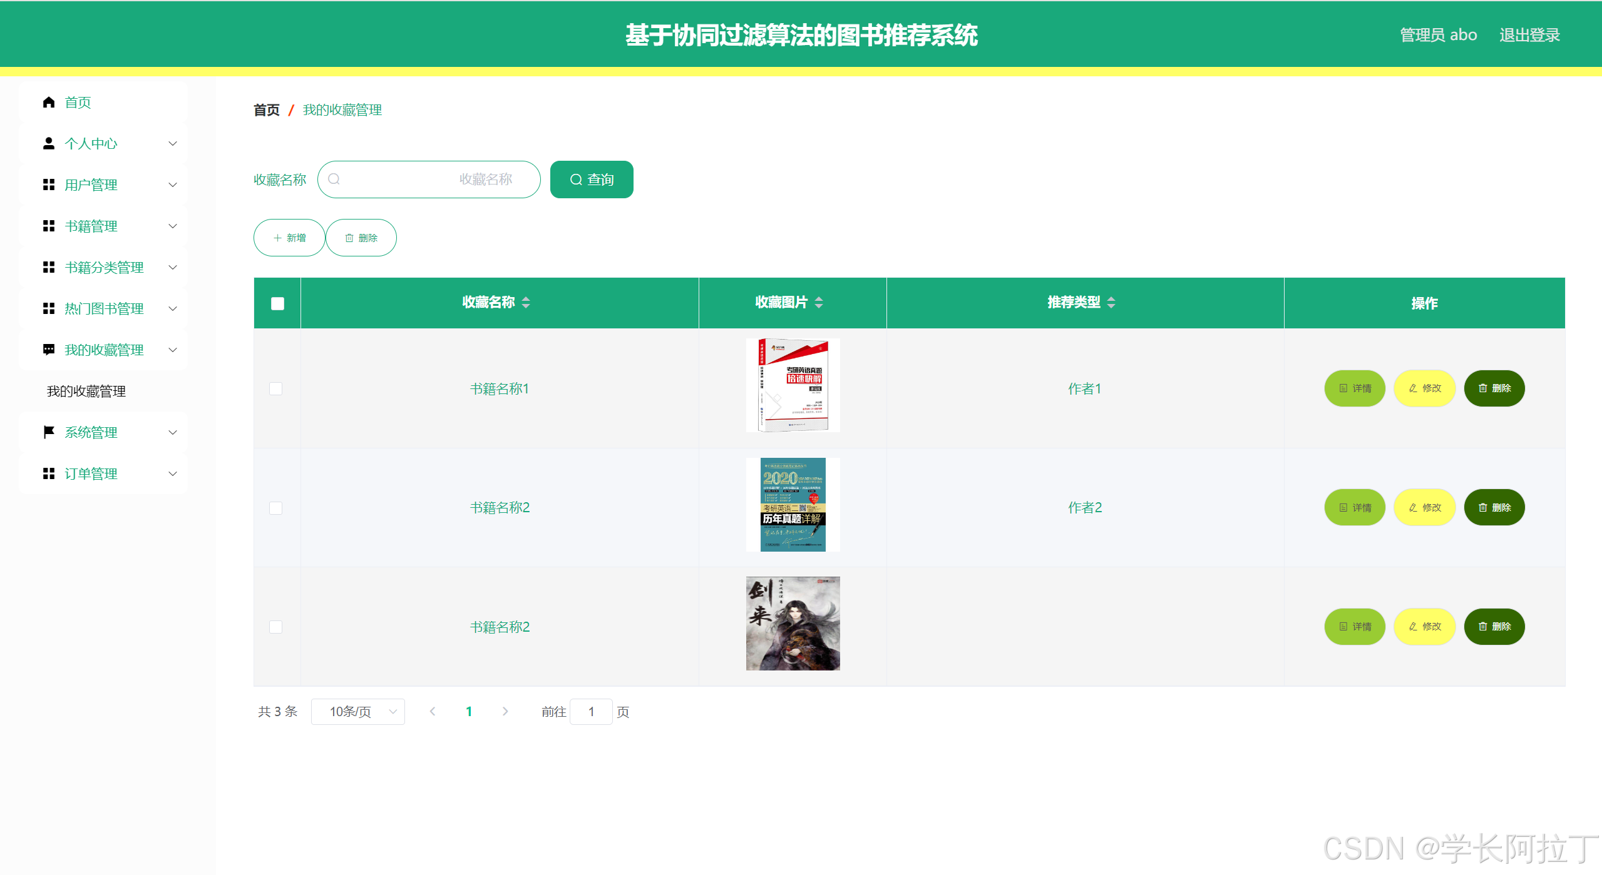Click the 个人中心 user icon
This screenshot has height=875, width=1602.
pyautogui.click(x=49, y=143)
